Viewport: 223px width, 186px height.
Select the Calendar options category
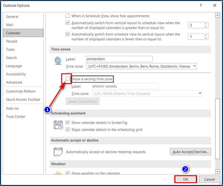(23, 33)
